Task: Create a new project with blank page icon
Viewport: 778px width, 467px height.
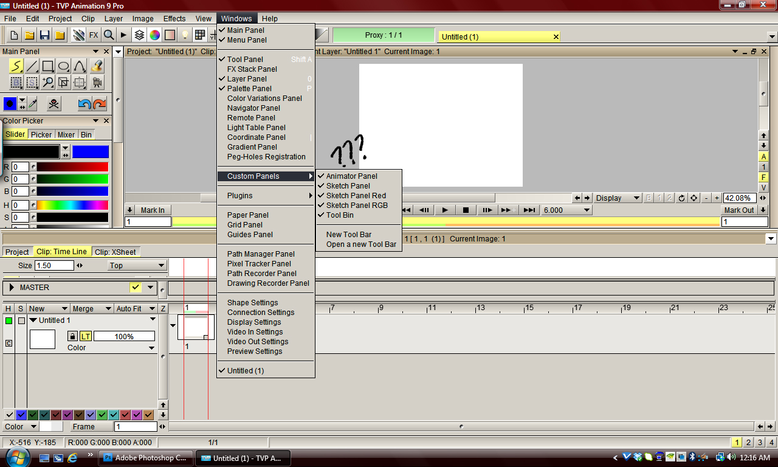Action: [x=14, y=35]
